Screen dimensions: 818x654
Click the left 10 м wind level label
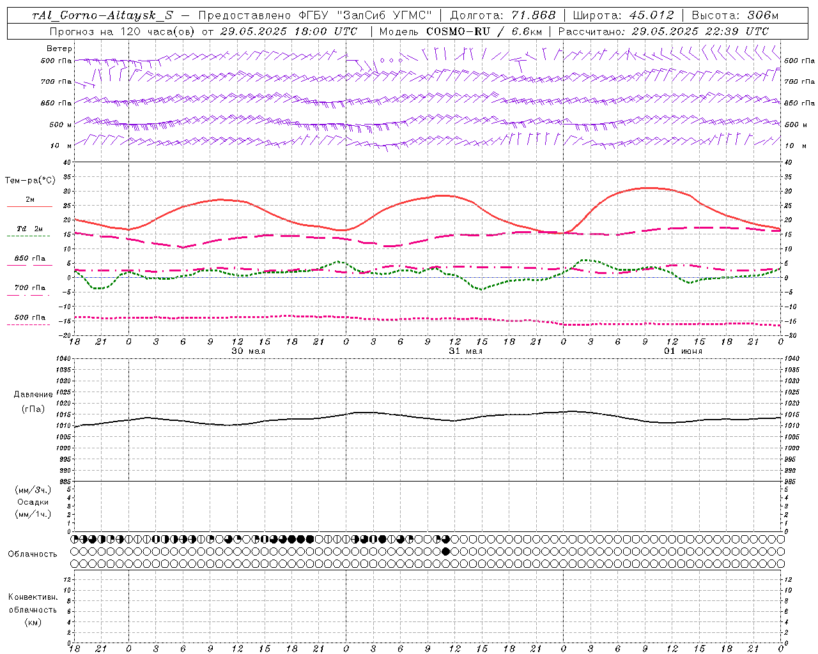pos(61,146)
